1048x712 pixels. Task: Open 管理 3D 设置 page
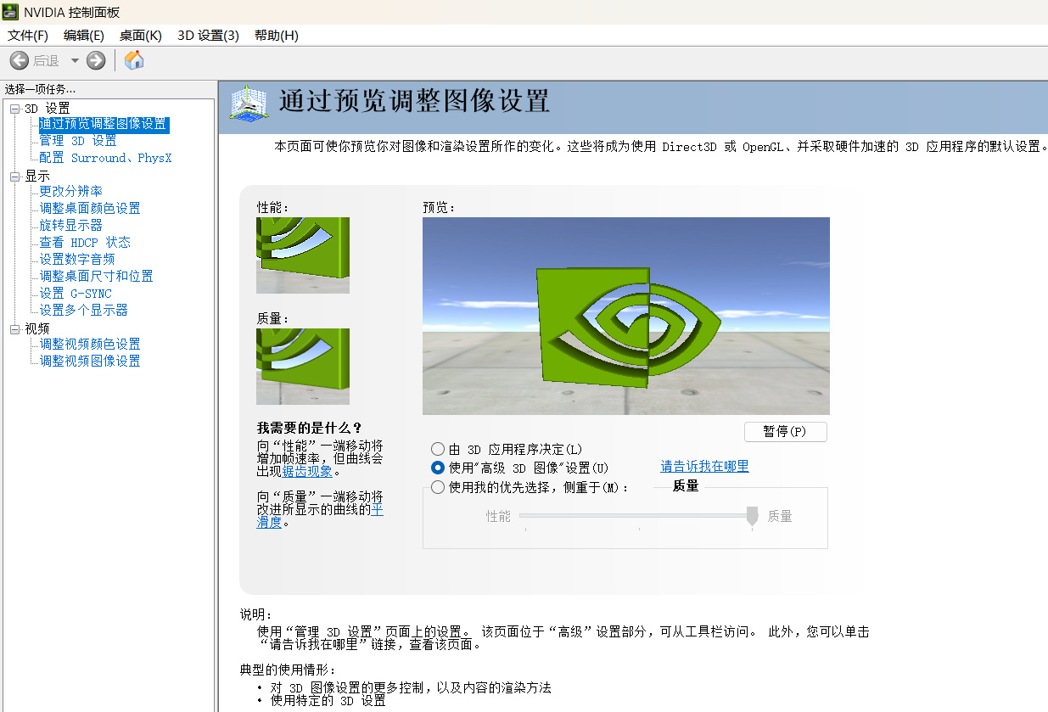tap(78, 141)
